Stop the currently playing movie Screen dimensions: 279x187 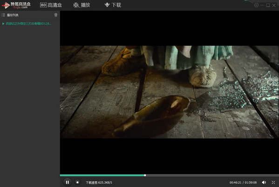[77, 182]
